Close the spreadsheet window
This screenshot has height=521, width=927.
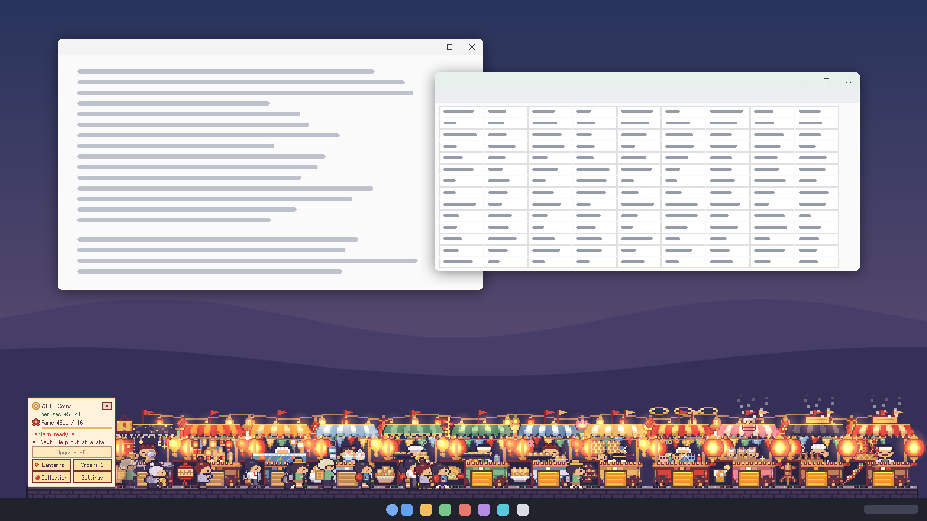848,81
